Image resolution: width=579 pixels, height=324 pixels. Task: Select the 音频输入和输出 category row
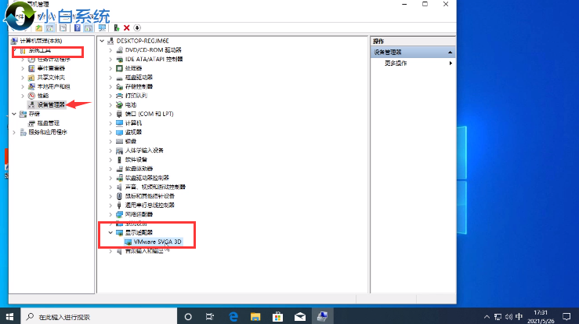pyautogui.click(x=144, y=251)
